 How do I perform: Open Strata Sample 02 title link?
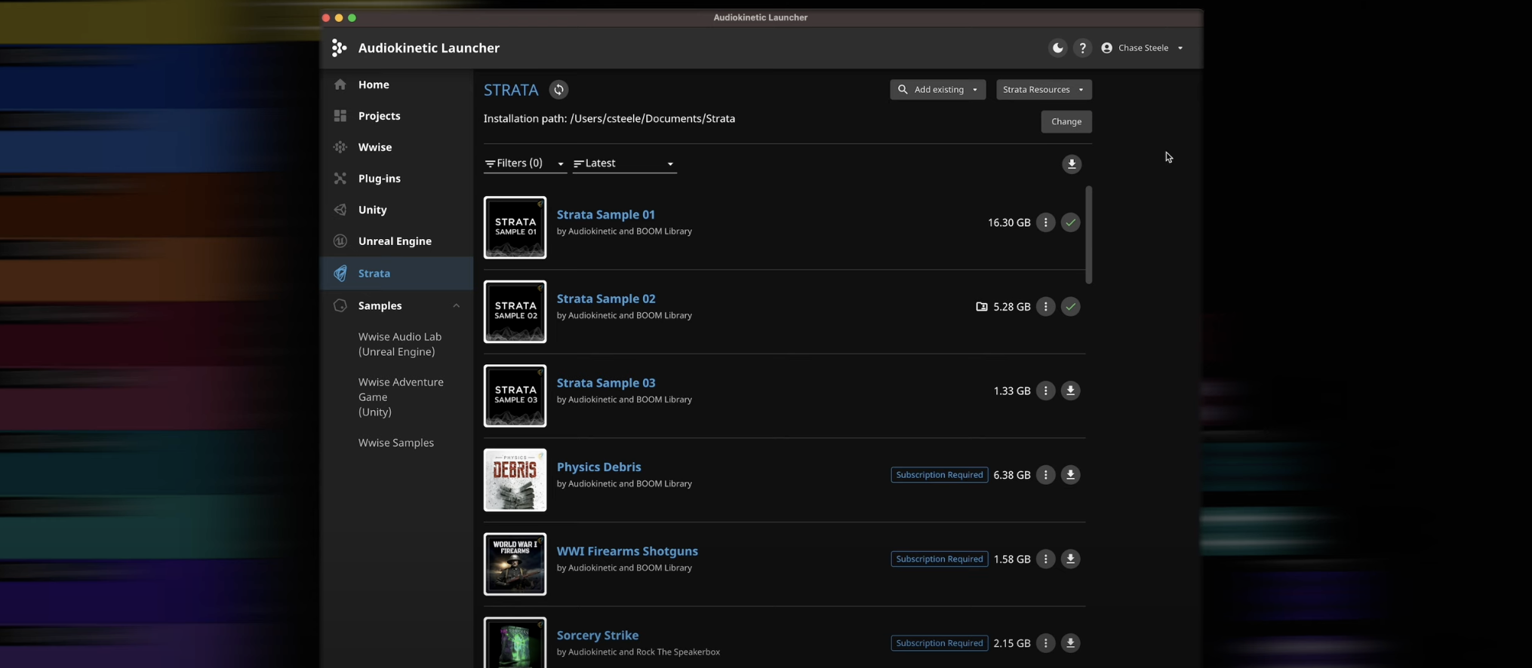606,299
